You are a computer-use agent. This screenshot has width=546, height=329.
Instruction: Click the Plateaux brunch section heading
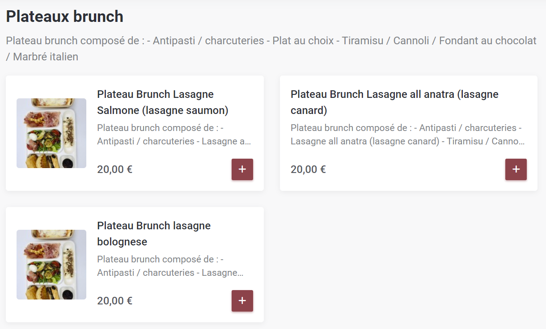(x=65, y=17)
